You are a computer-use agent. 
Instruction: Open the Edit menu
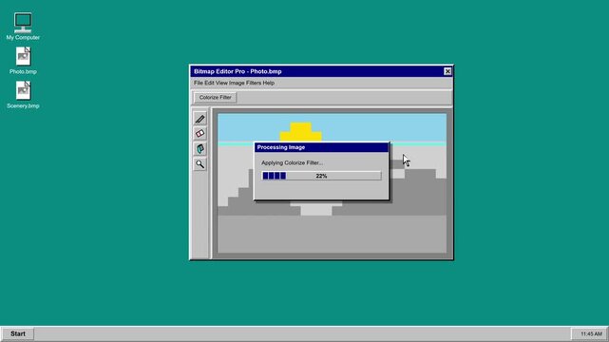point(209,83)
